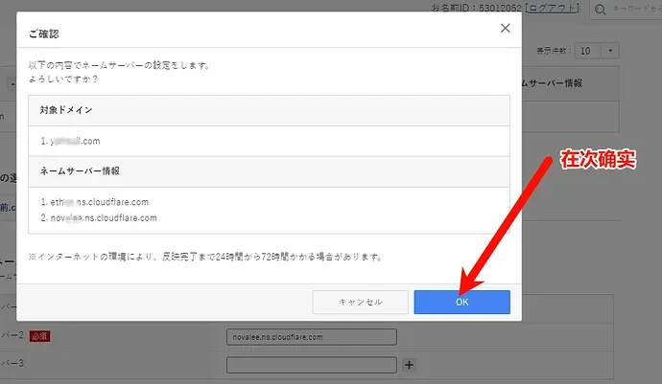Close the ご確認 dialog with the X
Screen dimensions: 662x384
(505, 28)
